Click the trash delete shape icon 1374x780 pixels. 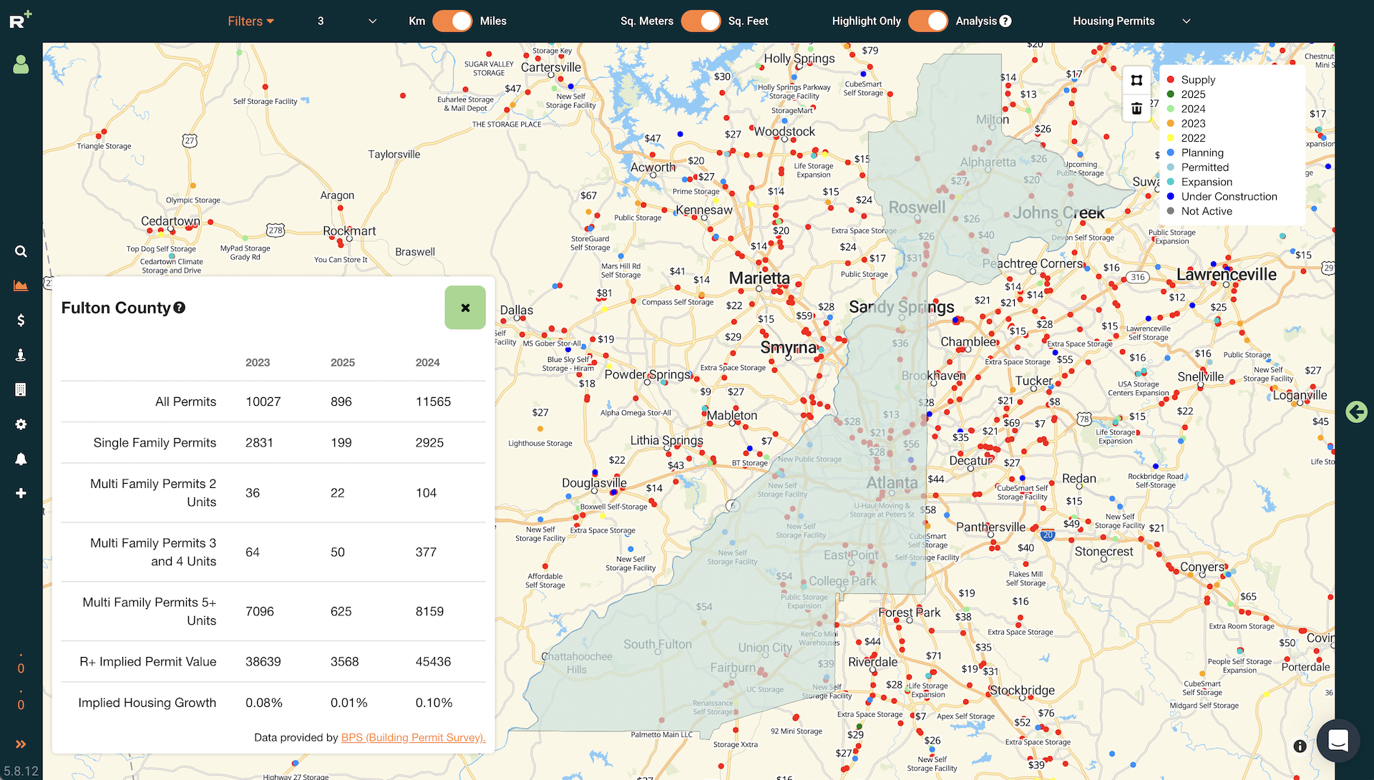pyautogui.click(x=1136, y=109)
